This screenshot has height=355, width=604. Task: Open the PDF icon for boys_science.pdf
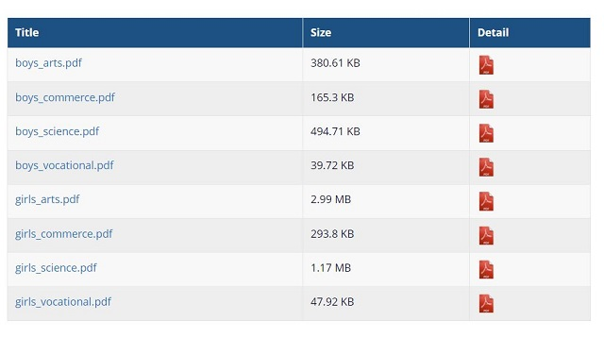point(486,133)
